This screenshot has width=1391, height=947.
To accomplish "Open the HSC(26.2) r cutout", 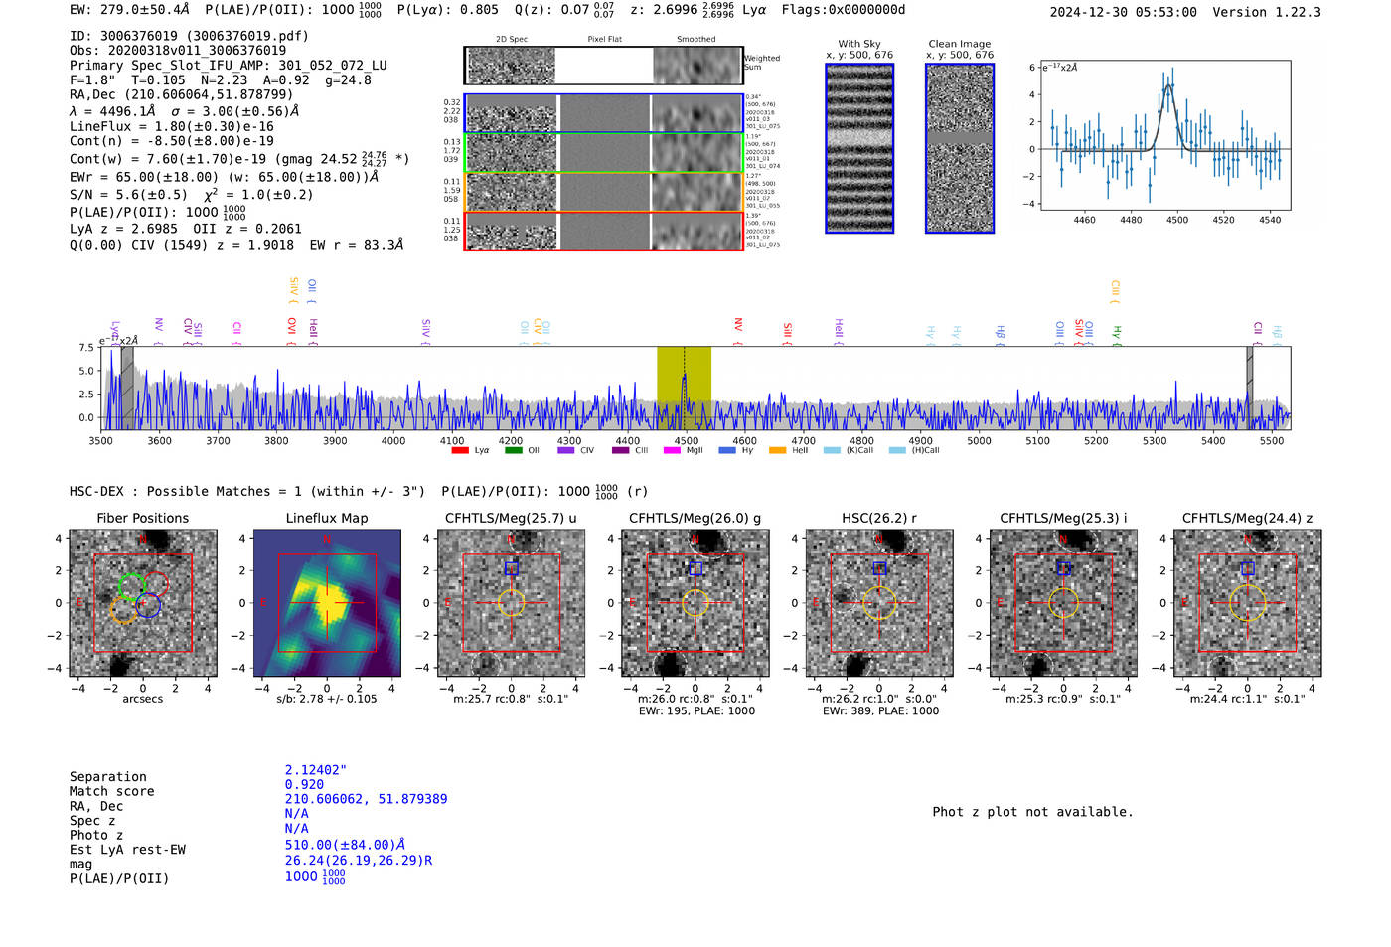I will click(879, 603).
